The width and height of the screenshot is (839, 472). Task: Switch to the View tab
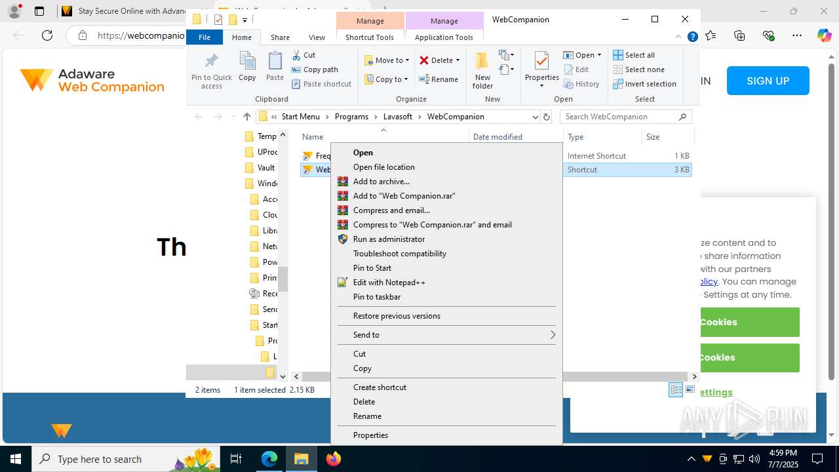pos(317,37)
